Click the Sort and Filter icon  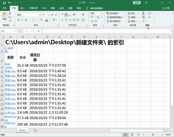(x=149, y=13)
